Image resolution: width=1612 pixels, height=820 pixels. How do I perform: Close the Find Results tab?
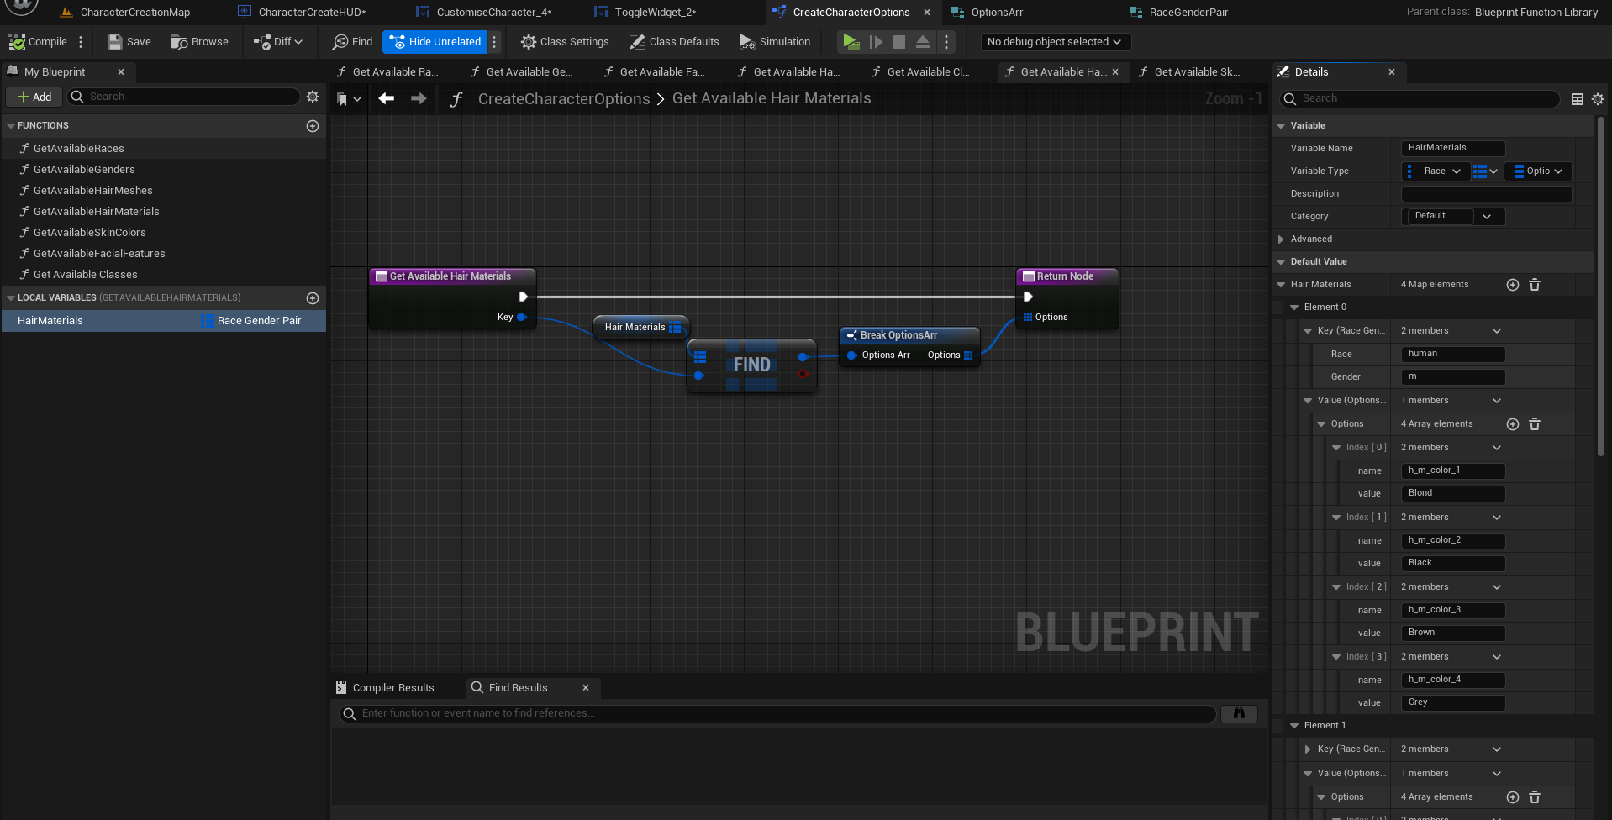coord(586,688)
